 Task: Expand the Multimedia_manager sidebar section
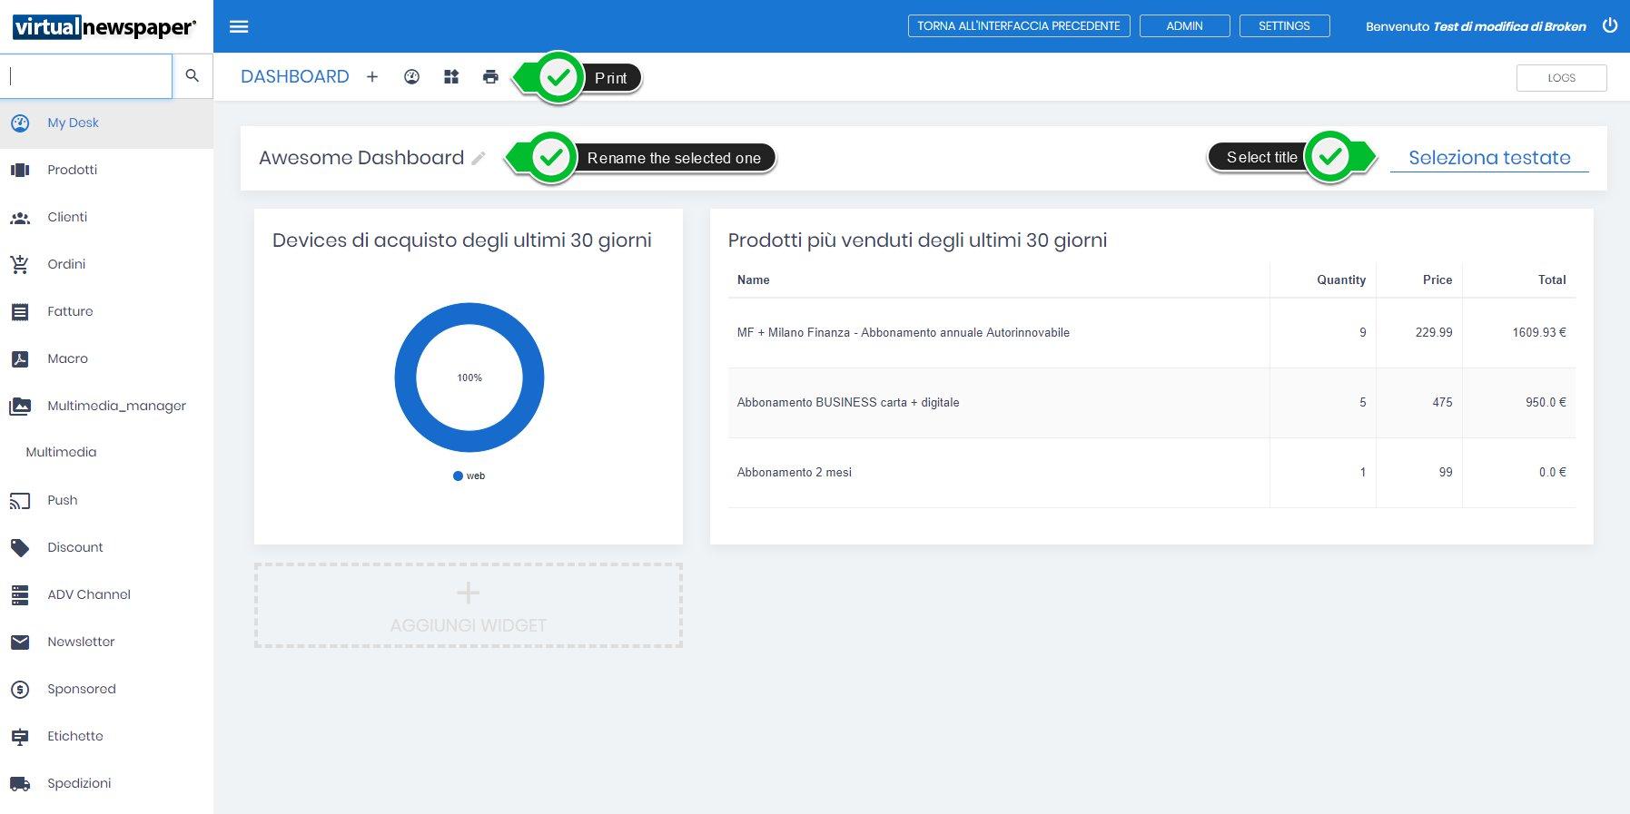(116, 406)
